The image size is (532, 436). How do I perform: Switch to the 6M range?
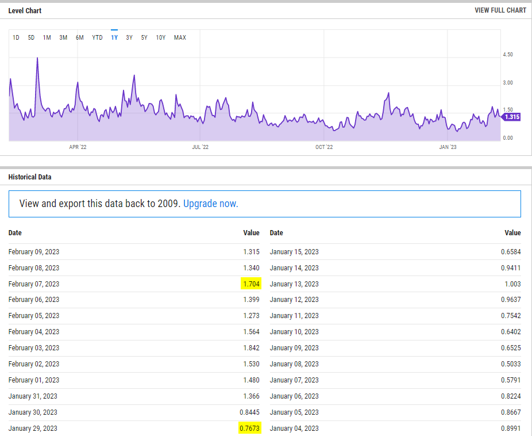pos(80,38)
